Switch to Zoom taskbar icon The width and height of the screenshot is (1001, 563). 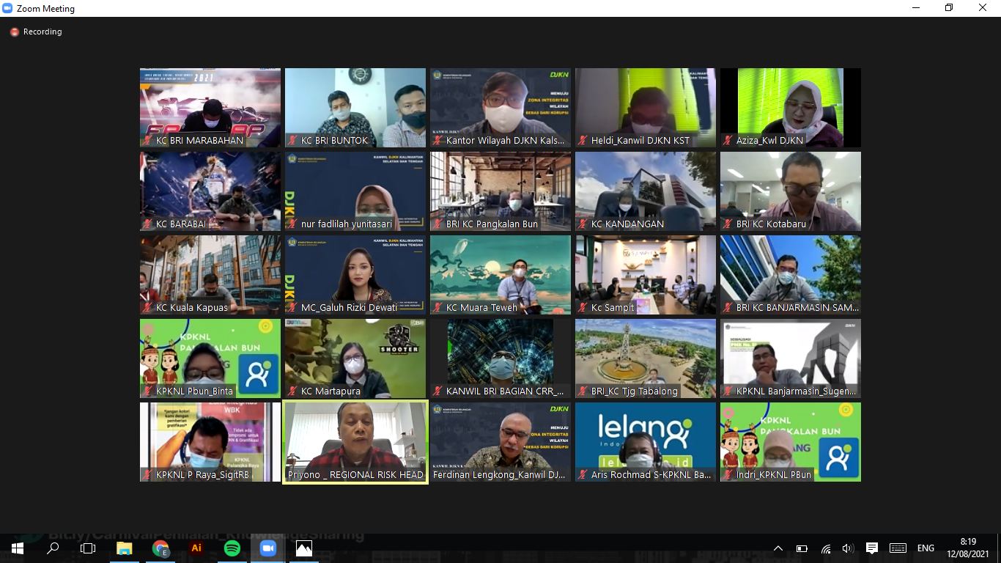[268, 548]
